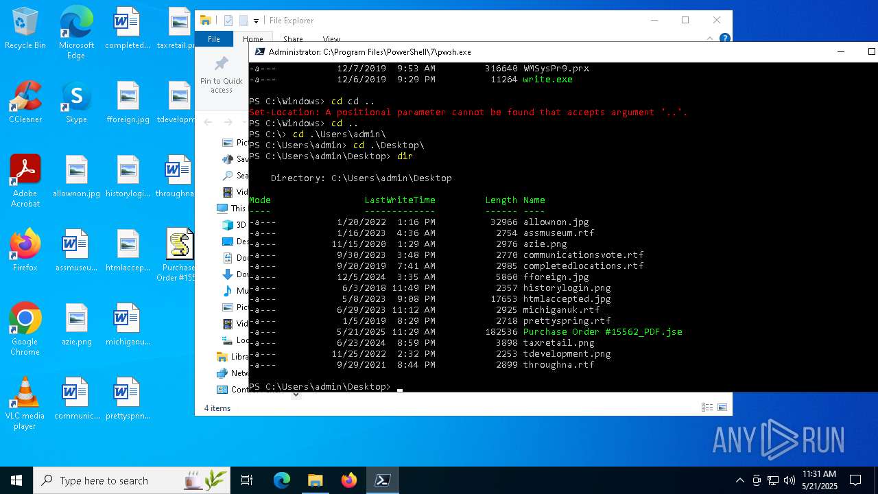Launch Skype desktop shortcut
This screenshot has width=878, height=494.
point(76,102)
